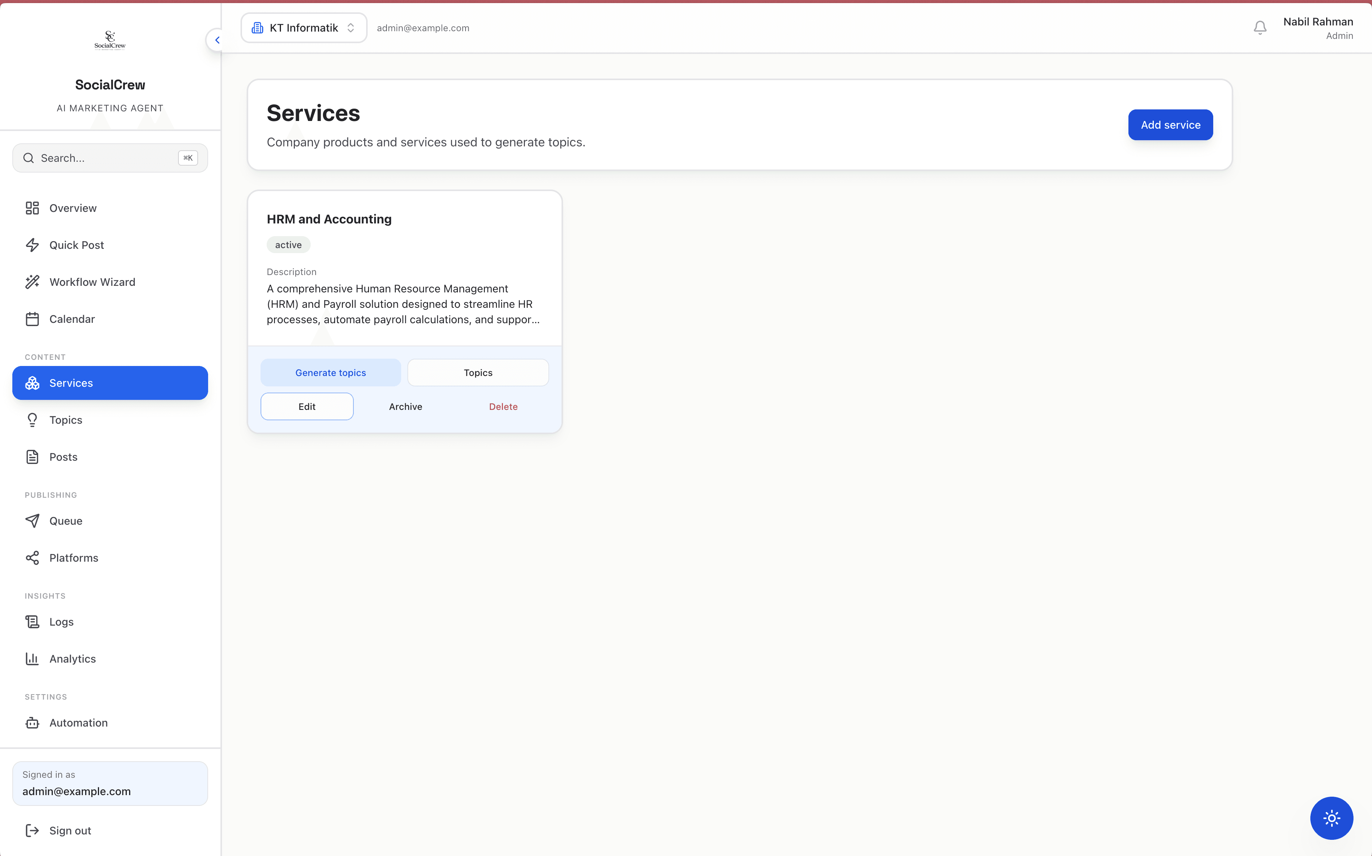
Task: Open the Nabil Rahman admin profile menu
Action: coord(1318,28)
